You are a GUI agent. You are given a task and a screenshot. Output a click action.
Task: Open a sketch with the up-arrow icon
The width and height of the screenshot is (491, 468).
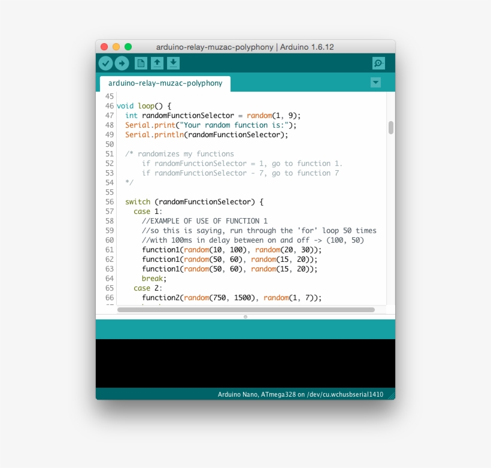(x=157, y=64)
